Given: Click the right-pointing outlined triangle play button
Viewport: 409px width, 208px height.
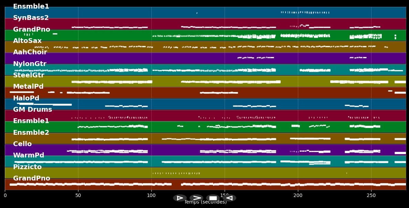Looking at the screenshot, I should [x=180, y=198].
